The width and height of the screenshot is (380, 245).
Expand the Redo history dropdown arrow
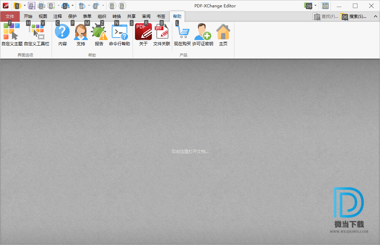[x=103, y=6]
